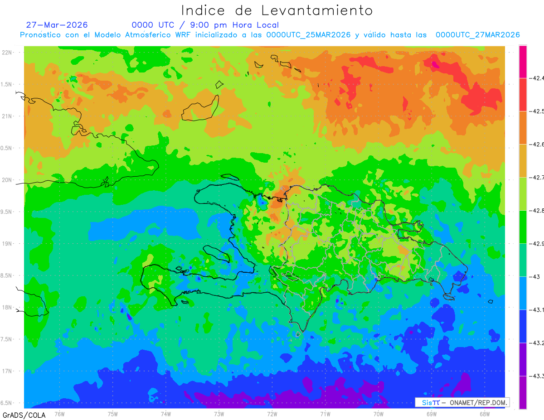Click the 72W longitude axis label

click(x=272, y=414)
